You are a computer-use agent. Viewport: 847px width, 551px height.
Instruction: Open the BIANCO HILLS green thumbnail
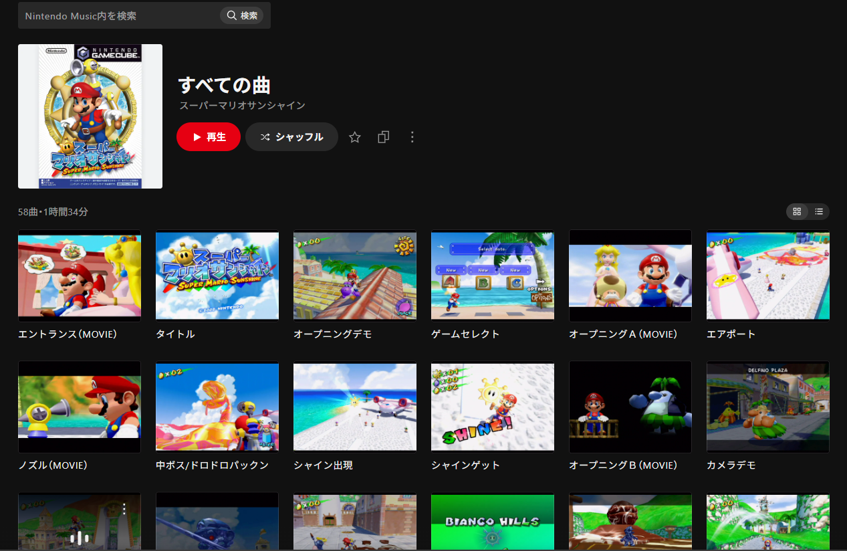pyautogui.click(x=493, y=522)
